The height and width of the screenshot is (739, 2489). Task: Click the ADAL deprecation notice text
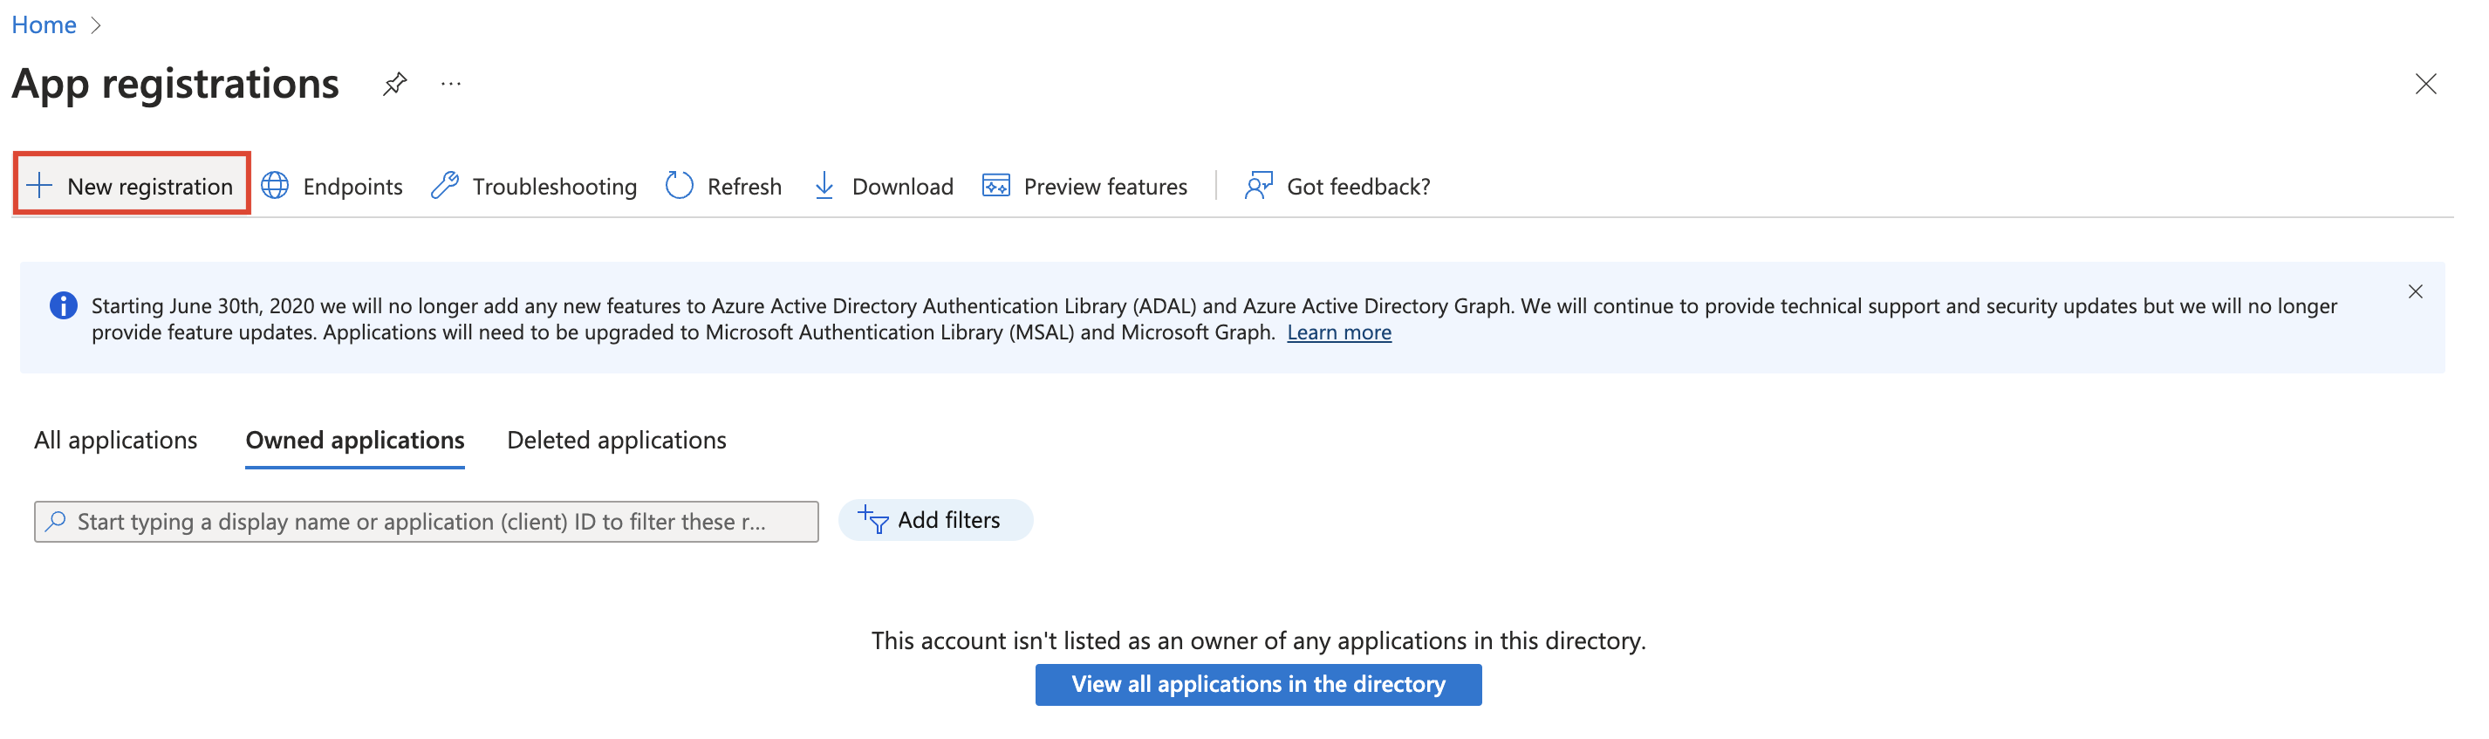click(x=1214, y=318)
